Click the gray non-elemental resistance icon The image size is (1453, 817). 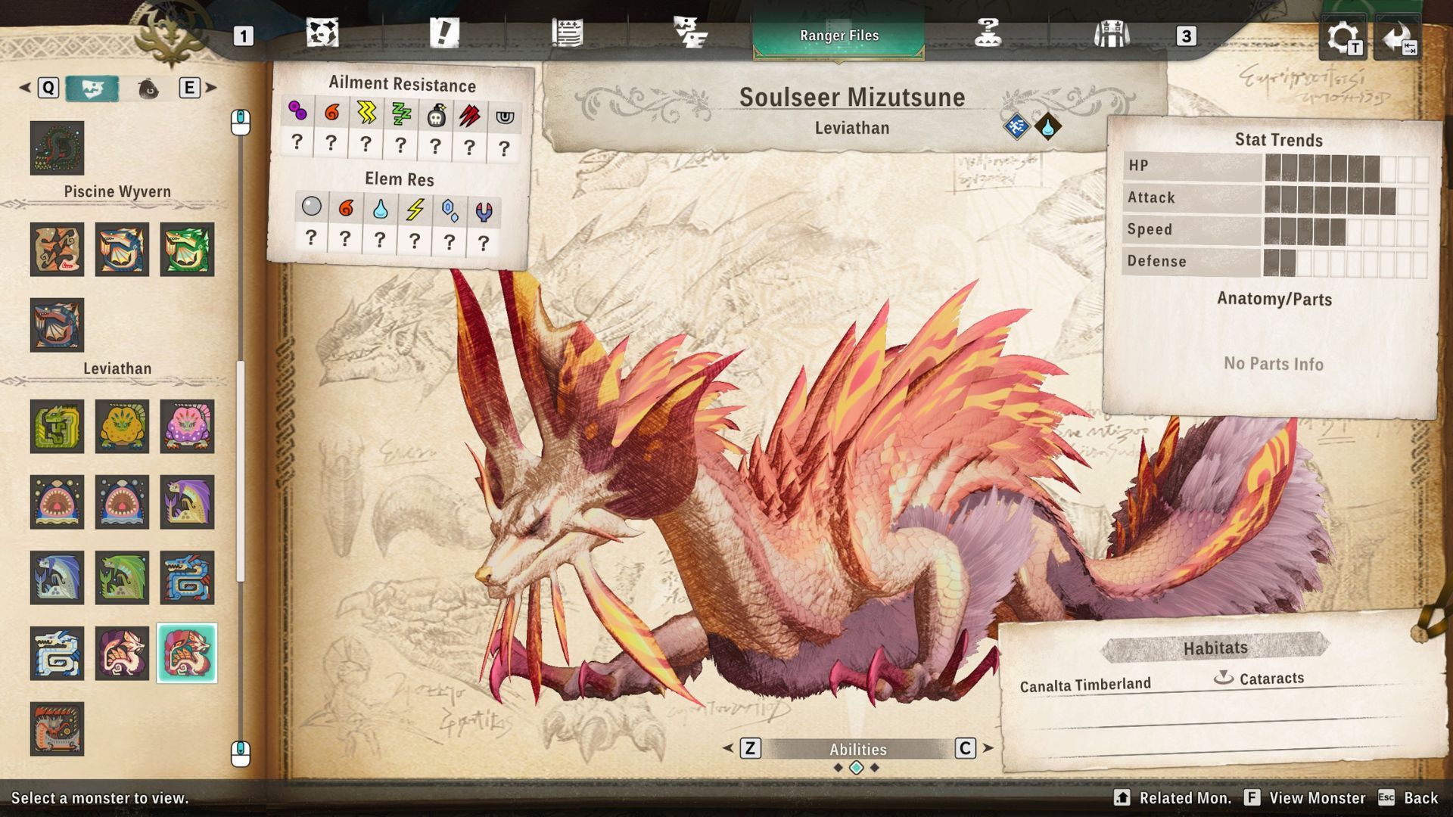coord(311,206)
